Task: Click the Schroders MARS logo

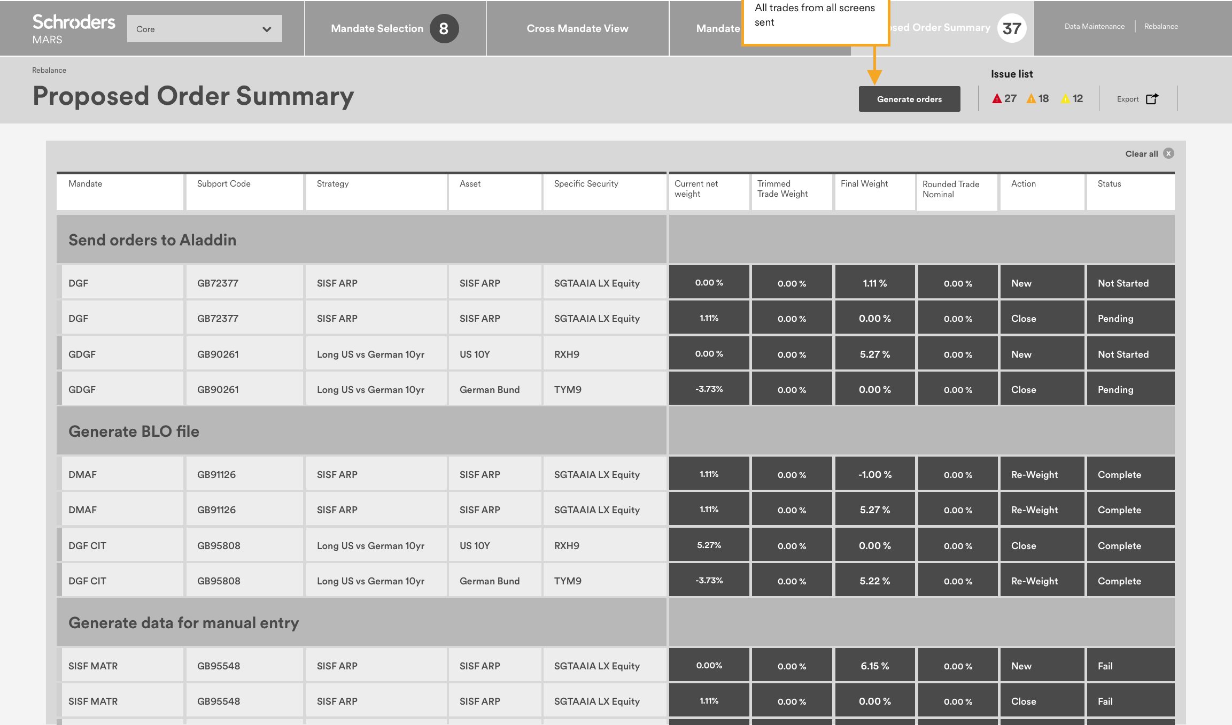Action: 73,29
